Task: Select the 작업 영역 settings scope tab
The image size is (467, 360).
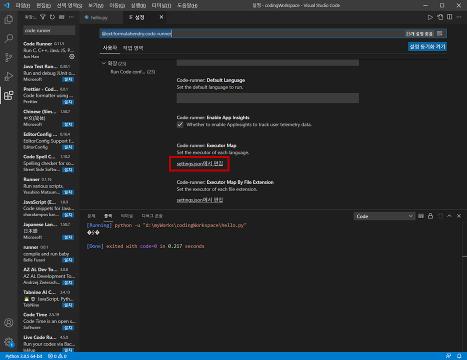Action: (x=133, y=48)
